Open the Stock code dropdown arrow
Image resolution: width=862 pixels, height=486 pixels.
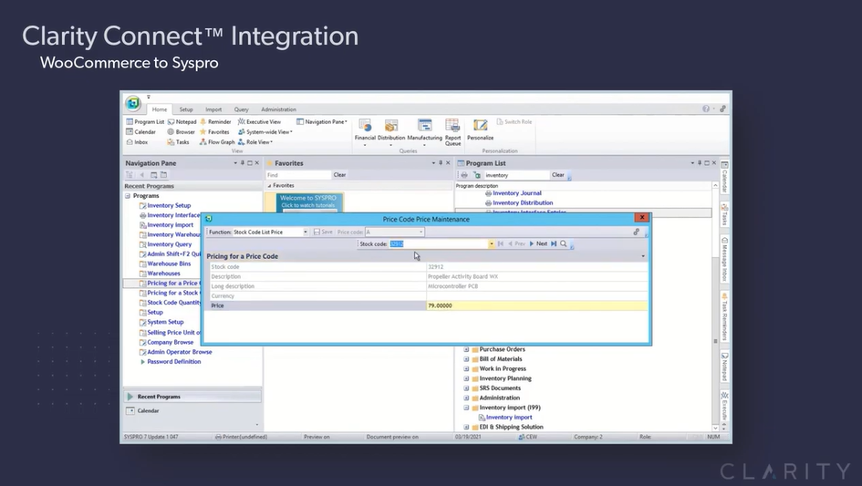[x=491, y=244]
